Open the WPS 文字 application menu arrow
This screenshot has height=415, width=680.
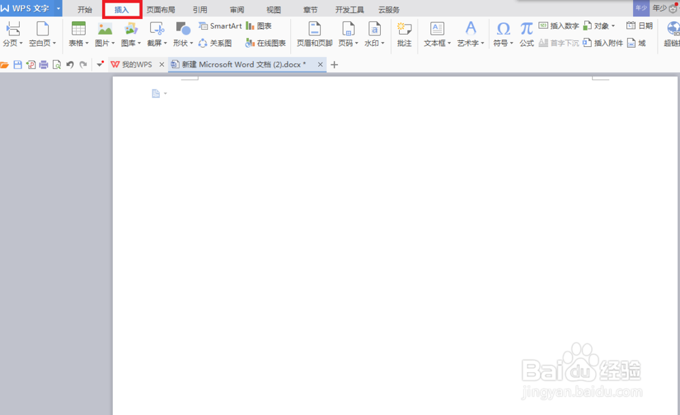pos(58,8)
